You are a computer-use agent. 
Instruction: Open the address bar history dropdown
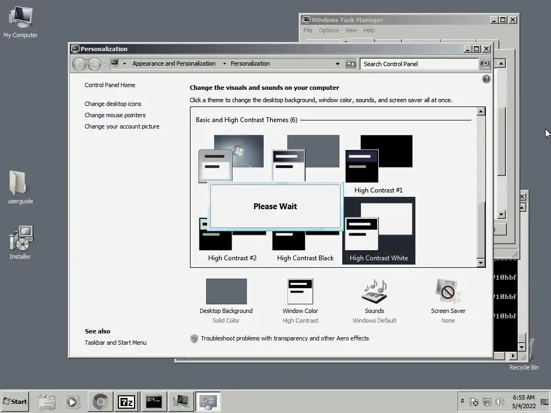pyautogui.click(x=337, y=64)
